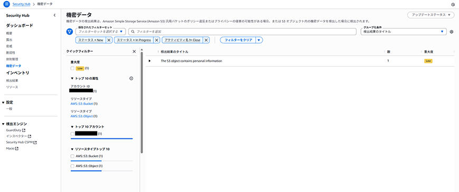459x192 pixels.
Task: Click the top account progress bar
Action: coord(102,138)
